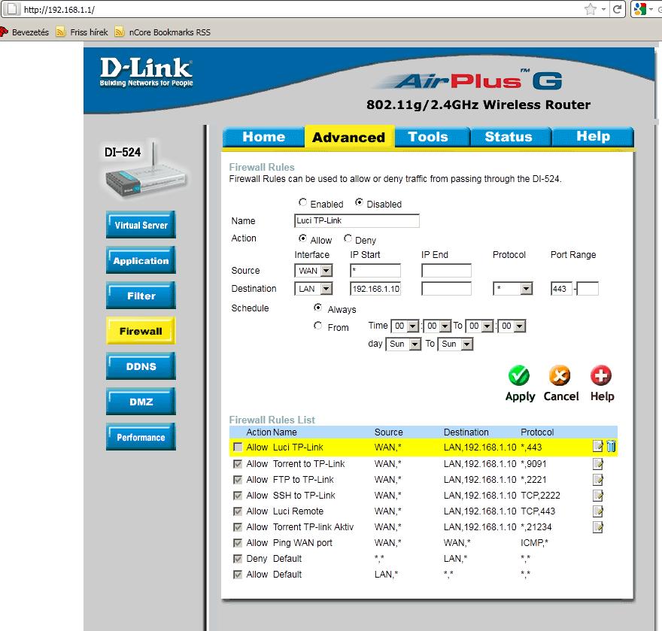The height and width of the screenshot is (631, 662).
Task: Uncheck the Luci Remote rule
Action: pos(238,511)
